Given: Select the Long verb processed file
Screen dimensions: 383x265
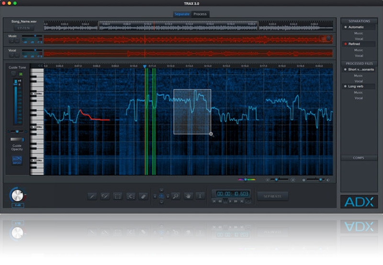Looking at the screenshot, I should coord(358,87).
